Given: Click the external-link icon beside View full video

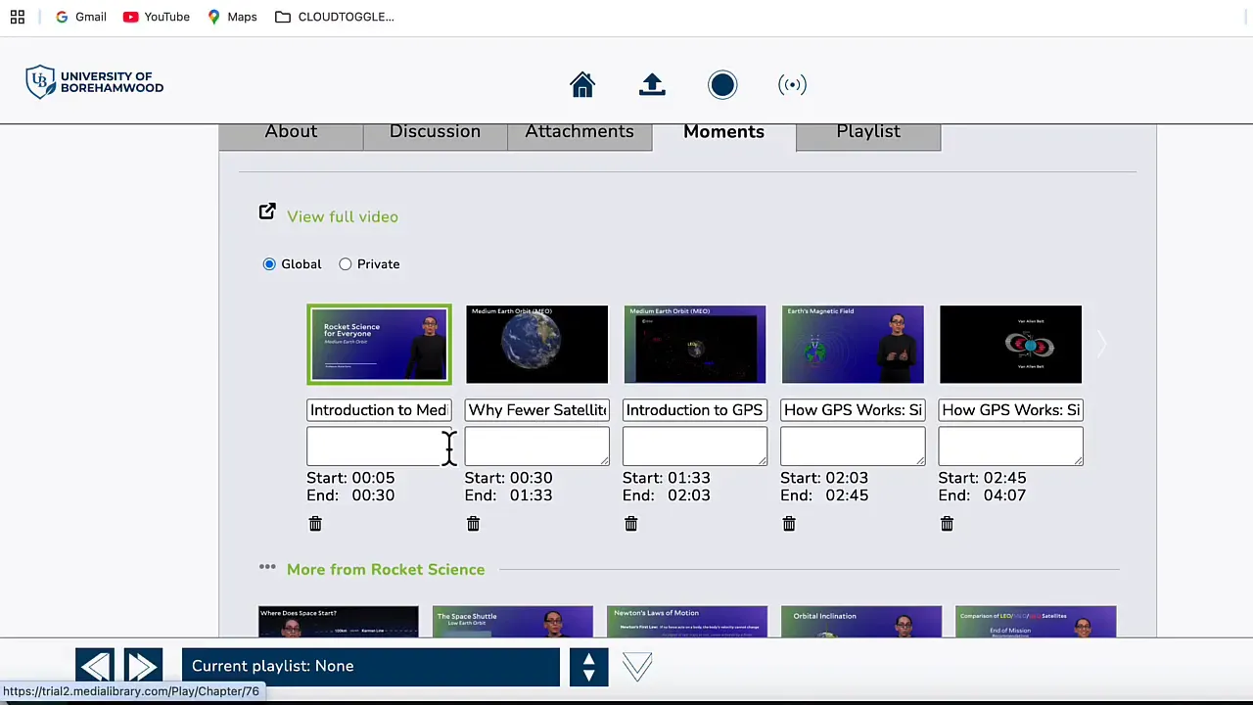Looking at the screenshot, I should click(x=267, y=211).
